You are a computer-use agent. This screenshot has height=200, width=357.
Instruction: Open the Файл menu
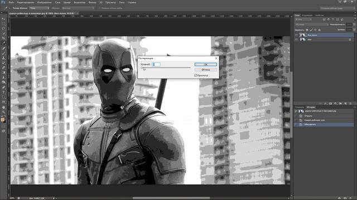point(11,2)
